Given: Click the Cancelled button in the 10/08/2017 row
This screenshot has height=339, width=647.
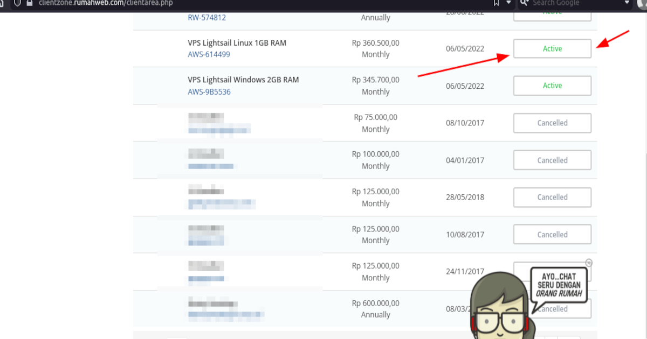Looking at the screenshot, I should (552, 234).
